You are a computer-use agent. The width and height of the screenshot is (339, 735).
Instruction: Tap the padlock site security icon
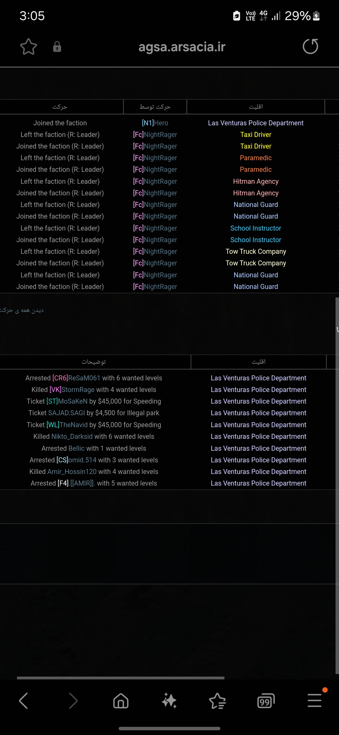[57, 47]
